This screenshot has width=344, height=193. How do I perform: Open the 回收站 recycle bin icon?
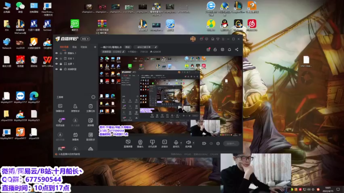pos(34,62)
